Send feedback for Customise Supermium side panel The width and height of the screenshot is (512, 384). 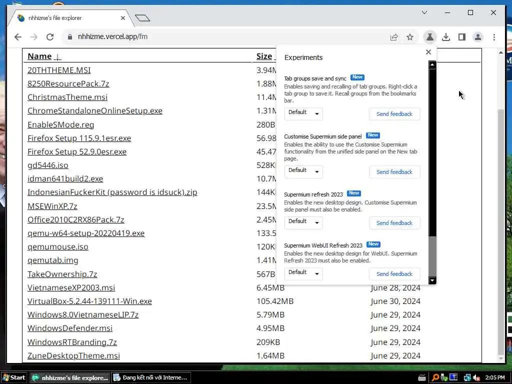[x=394, y=172]
